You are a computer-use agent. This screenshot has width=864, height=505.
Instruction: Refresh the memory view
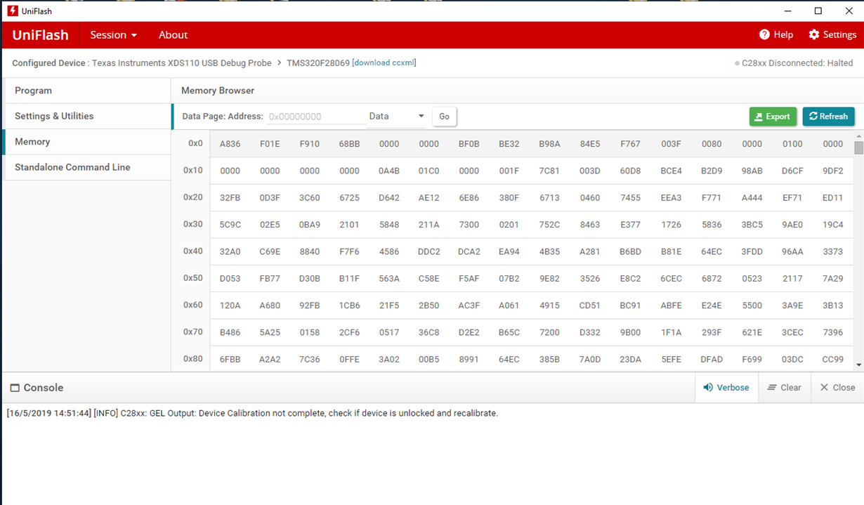[828, 117]
